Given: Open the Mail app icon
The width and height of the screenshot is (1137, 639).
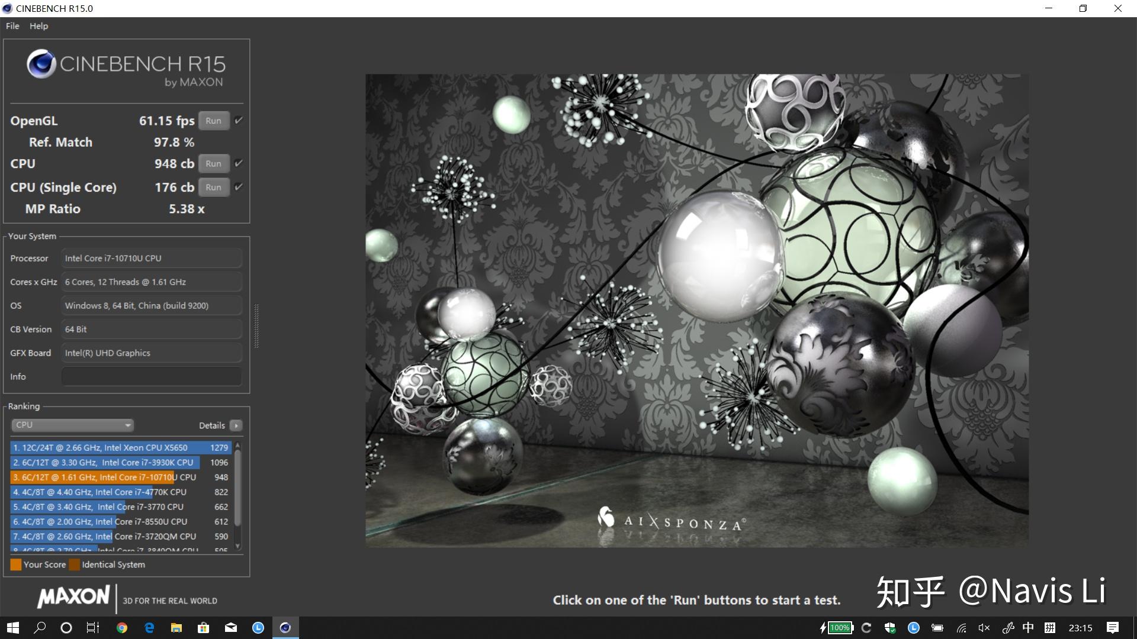Looking at the screenshot, I should tap(231, 628).
